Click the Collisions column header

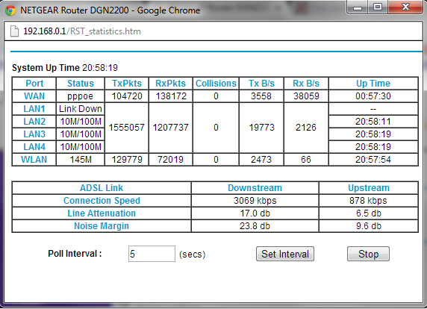[216, 84]
